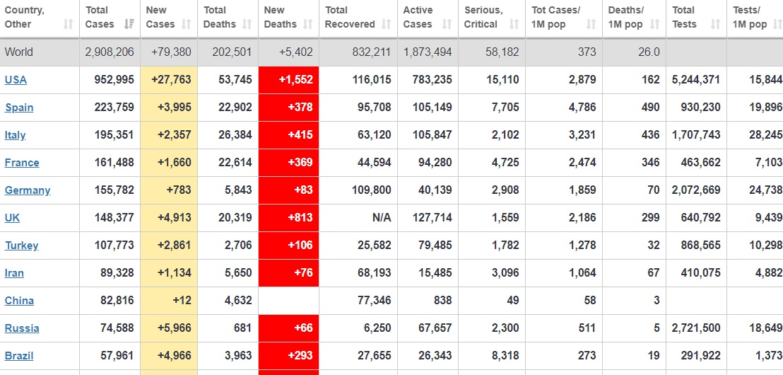
Task: Click the New Cases column sort arrows
Action: (187, 24)
